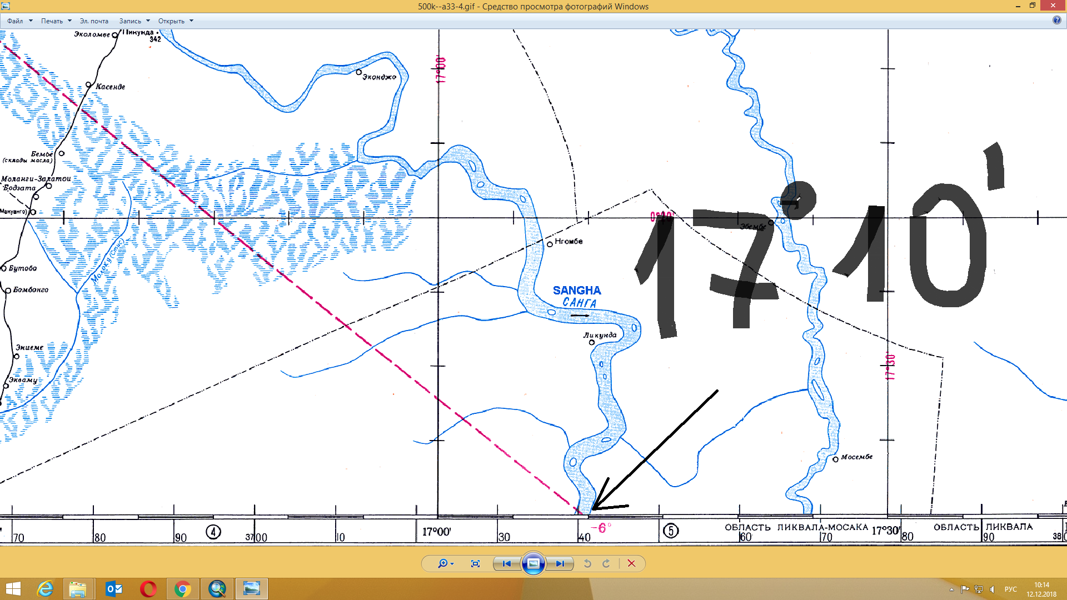The width and height of the screenshot is (1067, 600).
Task: Launch Chrome from the taskbar
Action: (182, 589)
